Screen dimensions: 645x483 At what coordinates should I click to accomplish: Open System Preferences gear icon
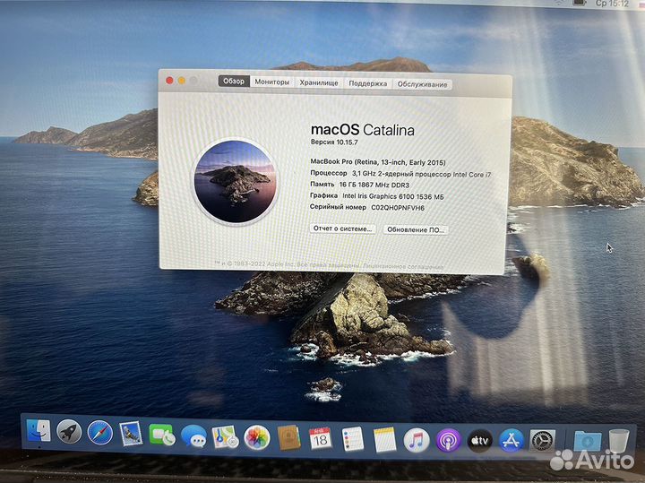(x=542, y=441)
